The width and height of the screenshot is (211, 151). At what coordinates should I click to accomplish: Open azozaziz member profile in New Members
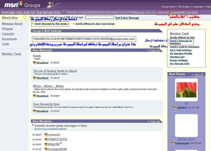(x=54, y=135)
